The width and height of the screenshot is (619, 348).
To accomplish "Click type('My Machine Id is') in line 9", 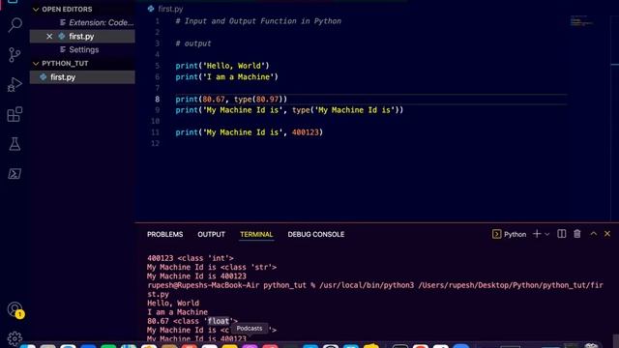I will click(x=345, y=110).
